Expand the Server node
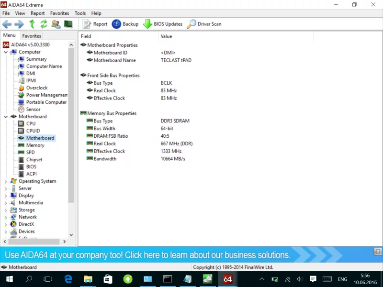Screen dimensions: 383x287 [x=6, y=188]
